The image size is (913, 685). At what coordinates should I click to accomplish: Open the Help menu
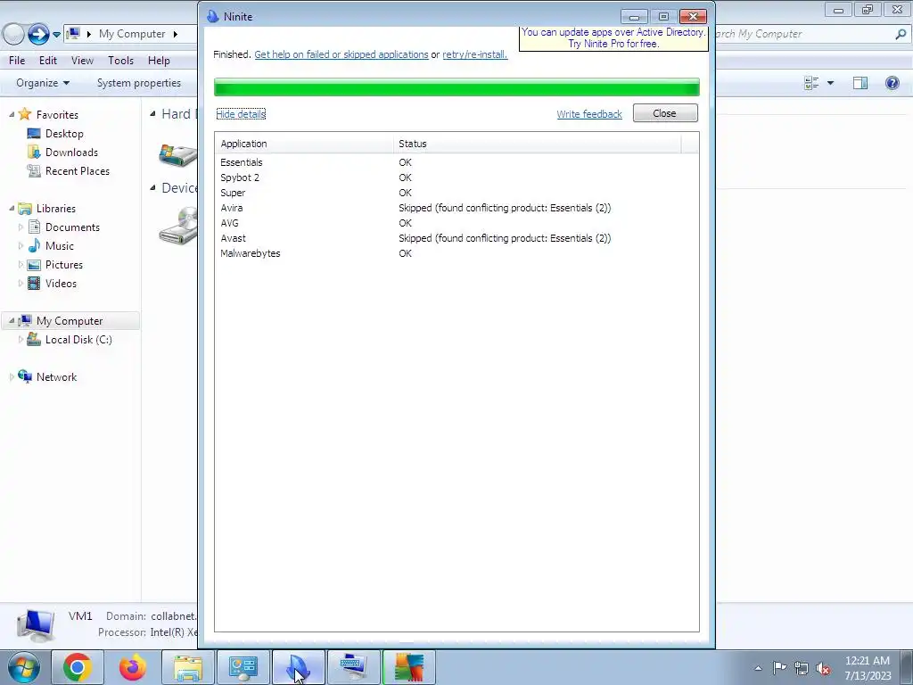click(159, 60)
